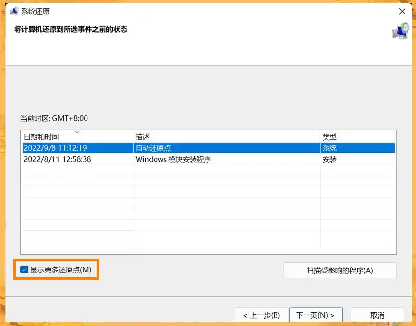416x326 pixels.
Task: Click the 描述 column header
Action: tap(226, 137)
